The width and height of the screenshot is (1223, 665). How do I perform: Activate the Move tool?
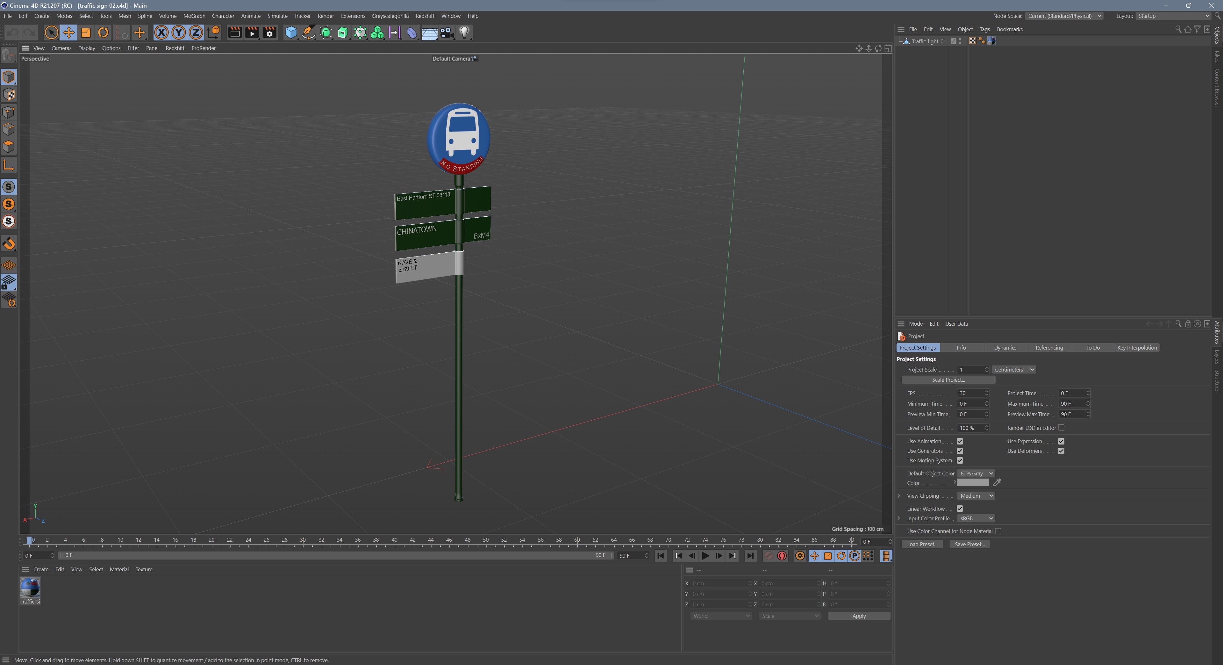pos(68,32)
